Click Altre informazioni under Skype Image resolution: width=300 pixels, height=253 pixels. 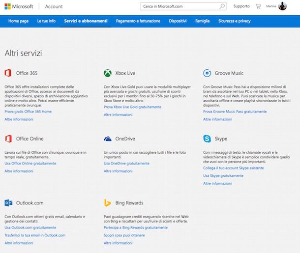[217, 183]
